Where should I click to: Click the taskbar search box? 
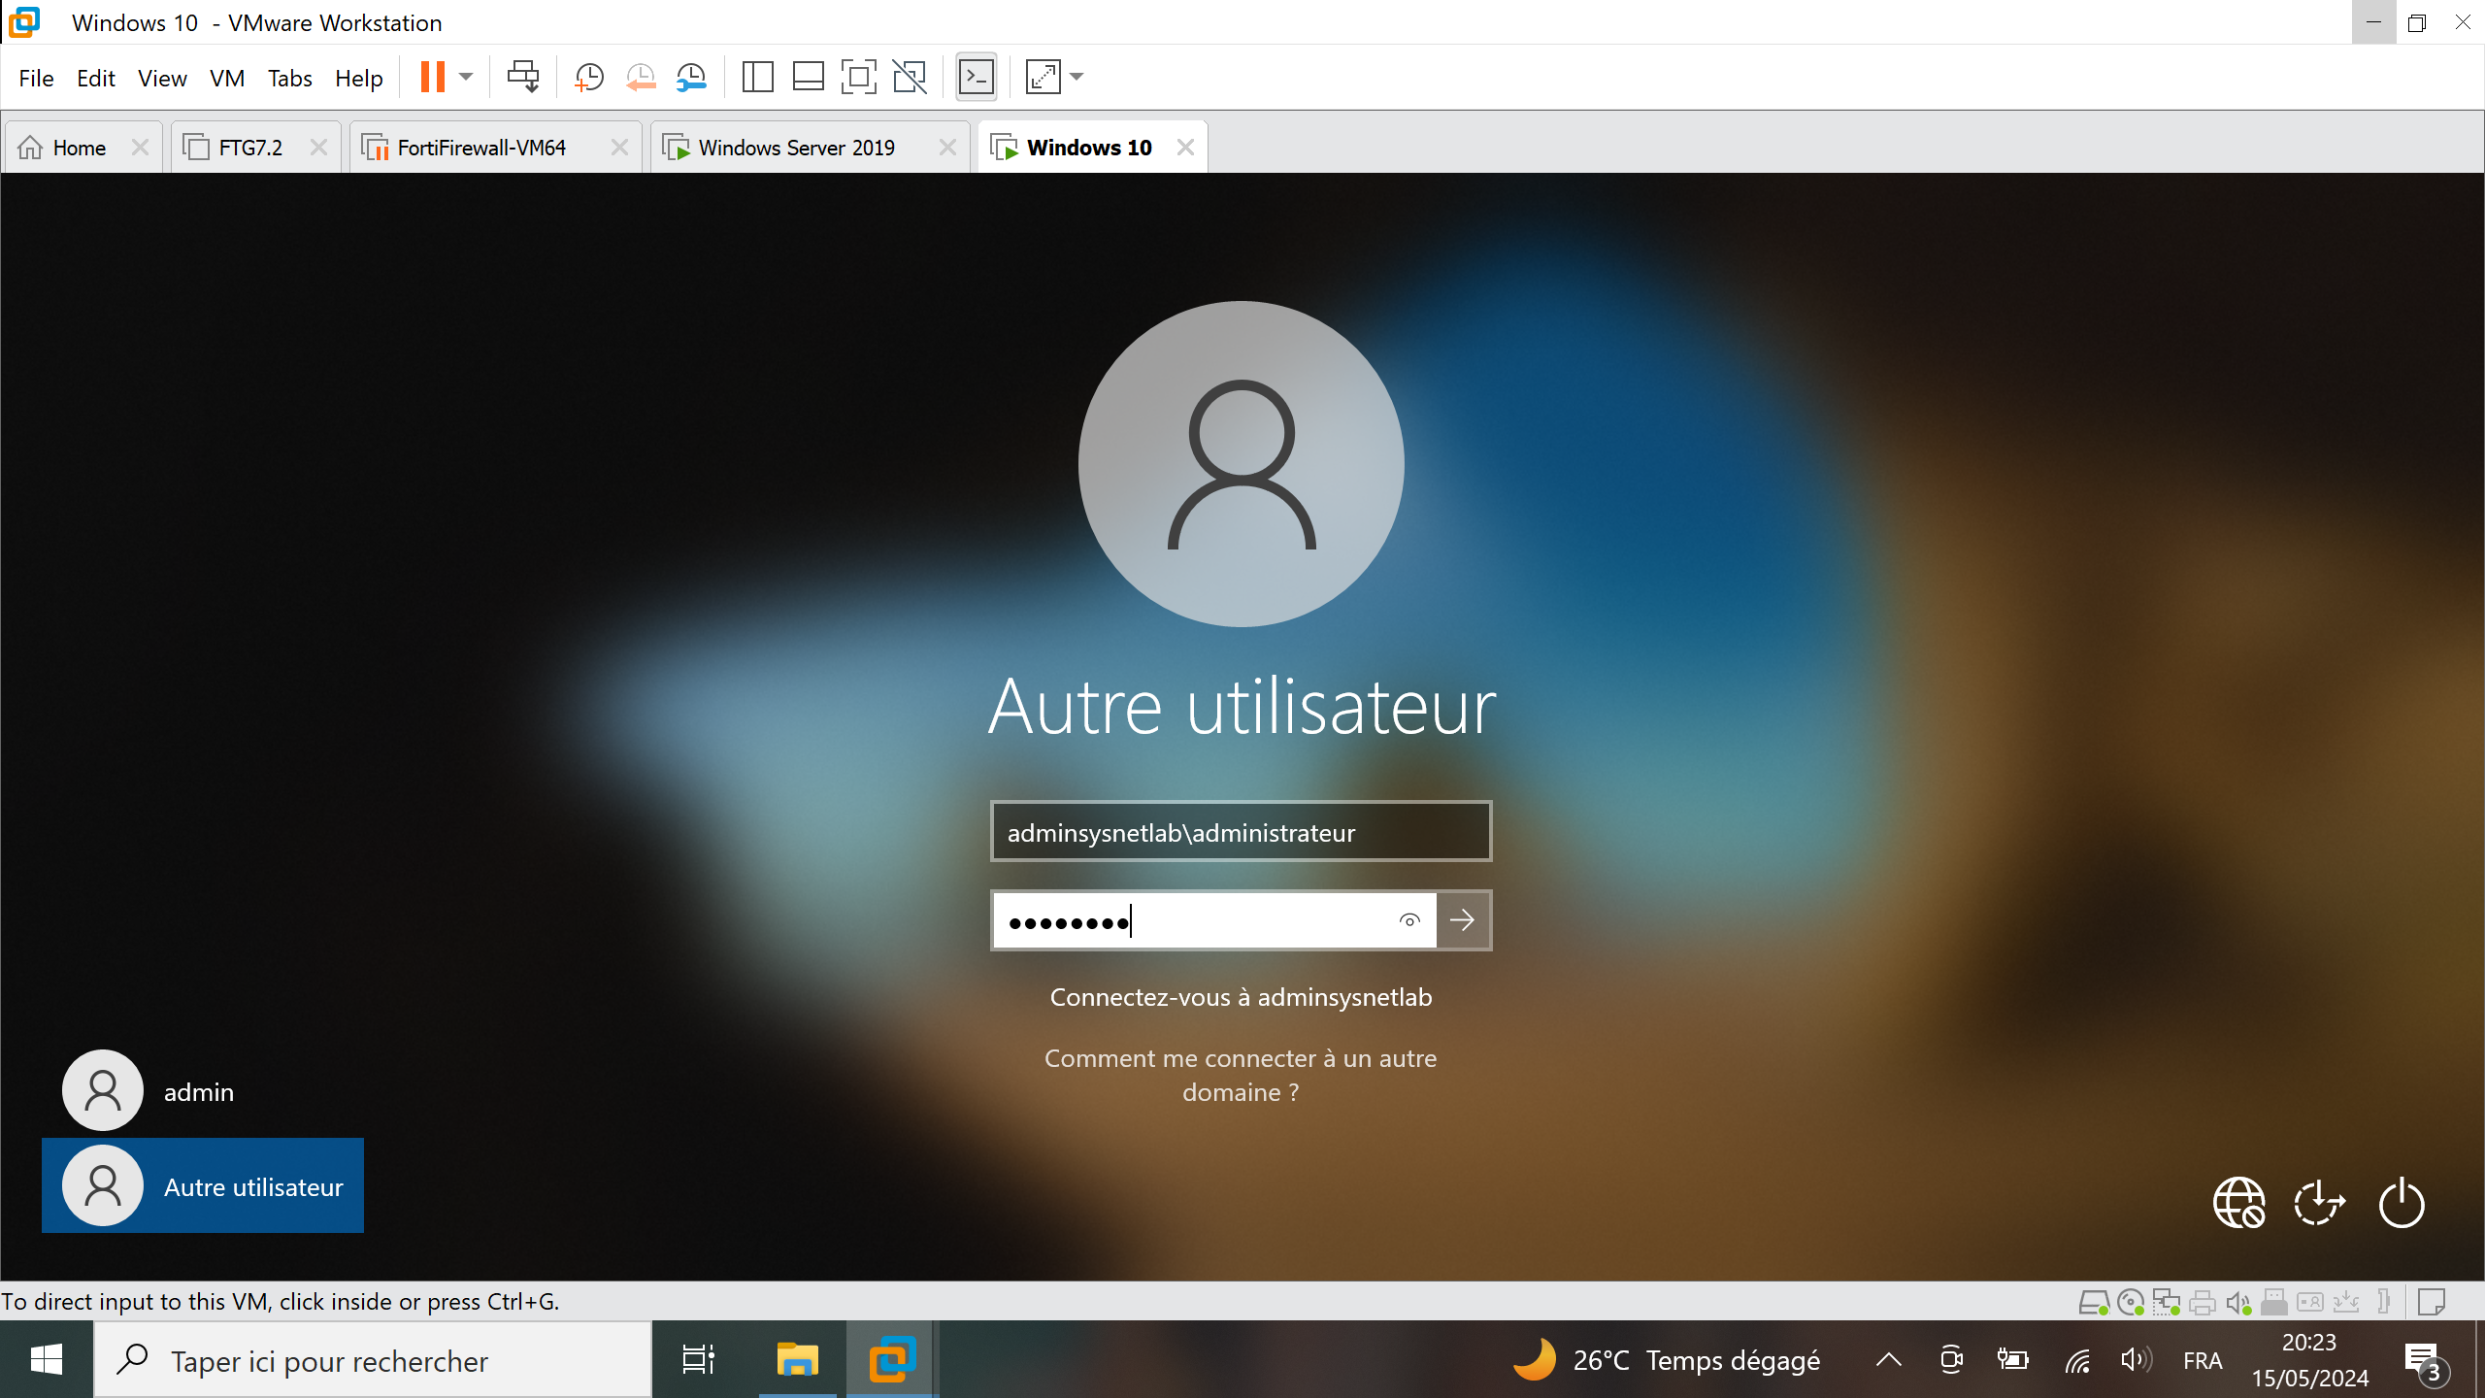pyautogui.click(x=373, y=1360)
